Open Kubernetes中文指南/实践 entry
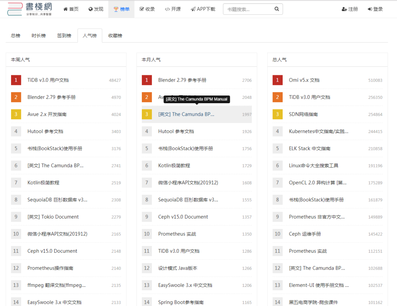Viewport: 397px width, 306px height. click(319, 132)
